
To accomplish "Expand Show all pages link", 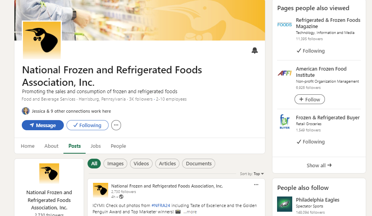I will [319, 165].
